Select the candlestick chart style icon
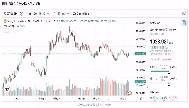Viewport: 189px width, 108px height. tap(59, 13)
